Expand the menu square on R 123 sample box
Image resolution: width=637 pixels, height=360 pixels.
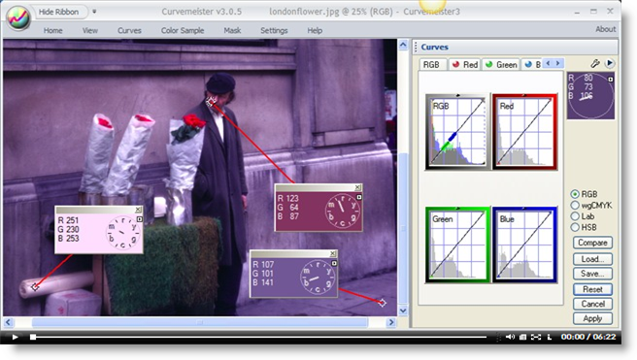click(359, 197)
